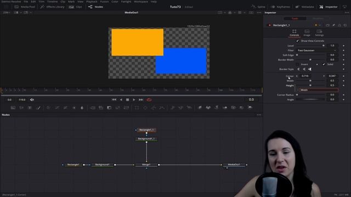Select the Background1 node
The height and width of the screenshot is (197, 351).
103,165
